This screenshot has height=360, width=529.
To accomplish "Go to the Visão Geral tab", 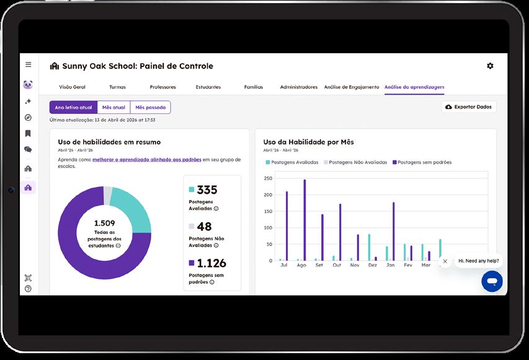I will (x=72, y=87).
